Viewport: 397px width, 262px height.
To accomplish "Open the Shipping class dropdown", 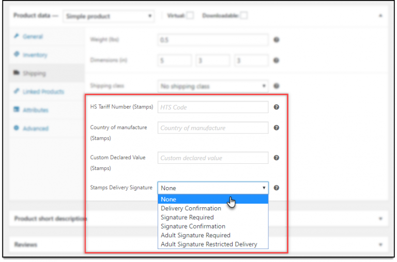I will pyautogui.click(x=212, y=86).
